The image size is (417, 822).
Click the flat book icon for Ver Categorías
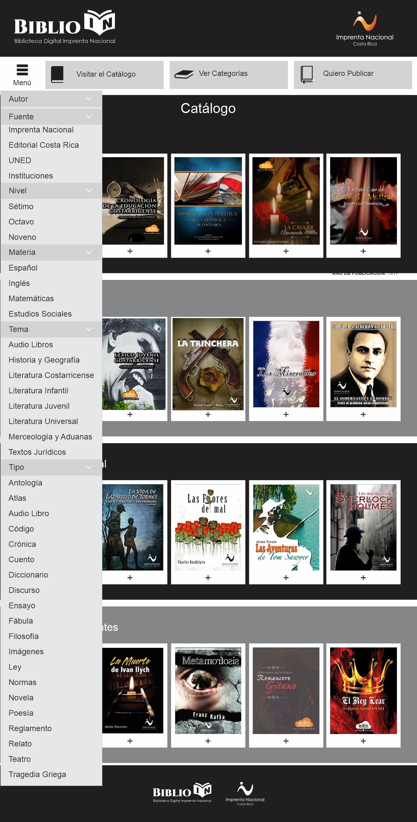184,74
